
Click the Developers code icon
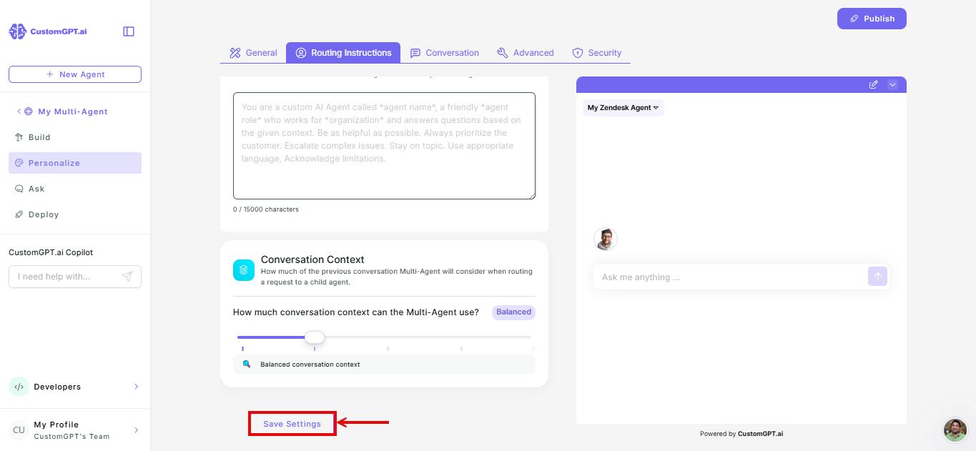pos(19,387)
